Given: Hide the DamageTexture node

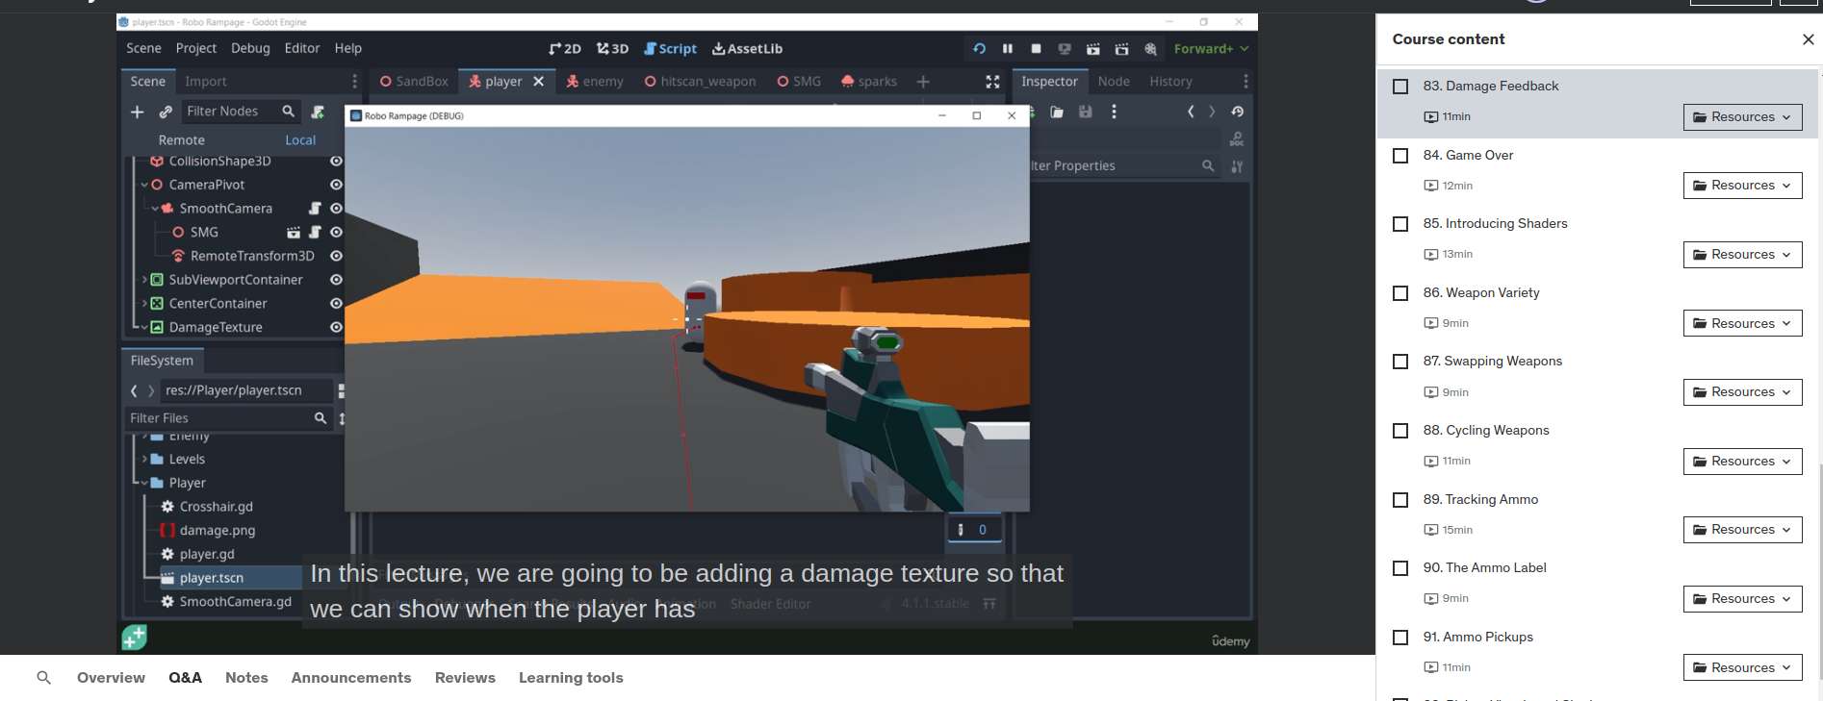Looking at the screenshot, I should [x=336, y=327].
